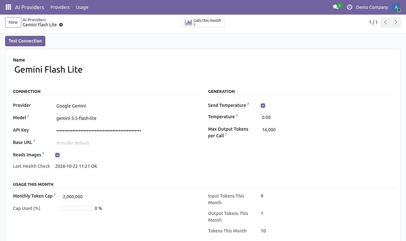Click the Base URL Provider default field

point(127,143)
